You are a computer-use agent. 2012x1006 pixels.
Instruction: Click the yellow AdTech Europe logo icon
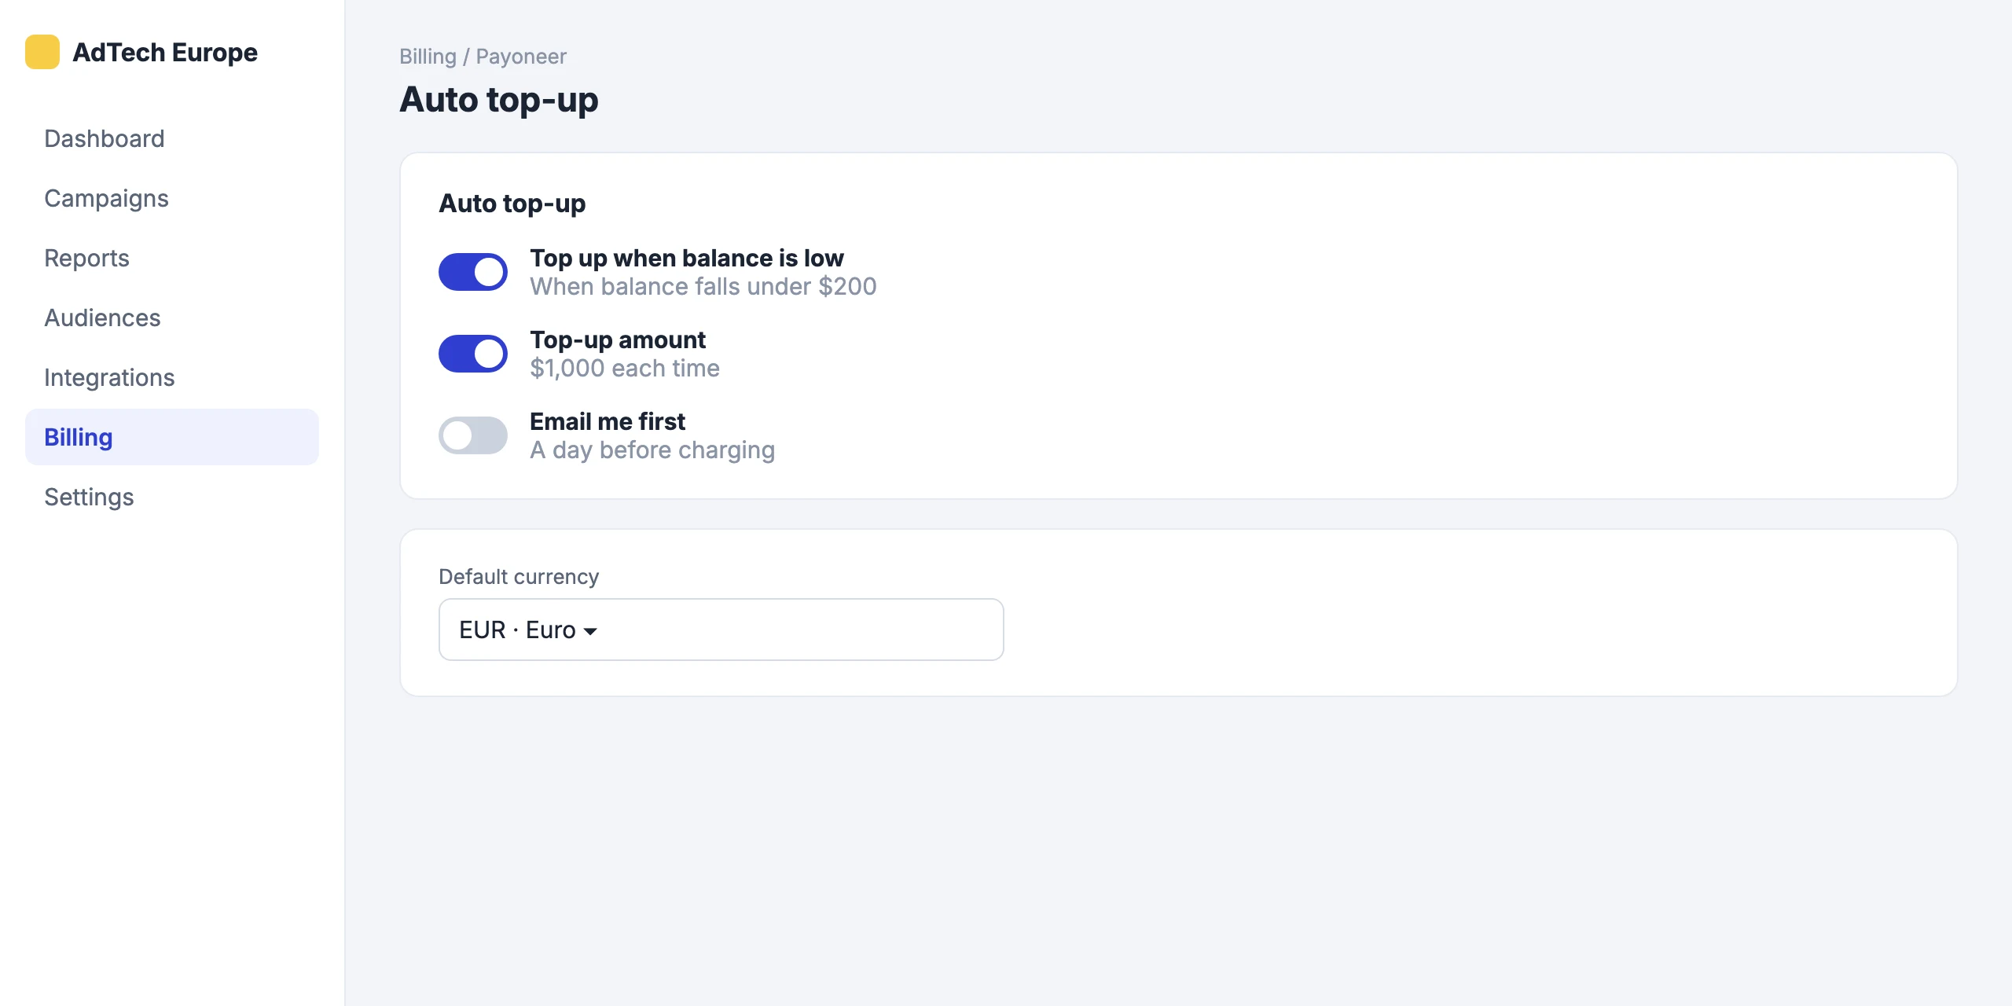point(42,52)
